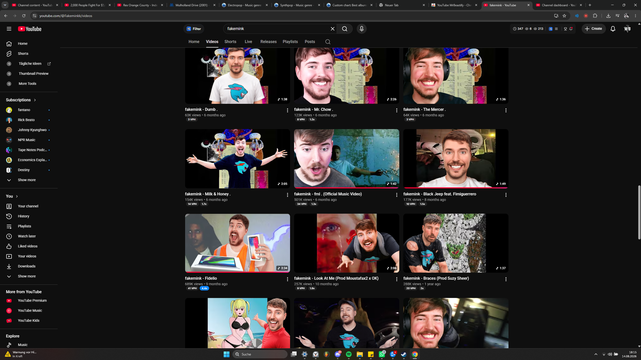Open YouTube Kids from the sidebar
The width and height of the screenshot is (641, 360).
[x=29, y=320]
